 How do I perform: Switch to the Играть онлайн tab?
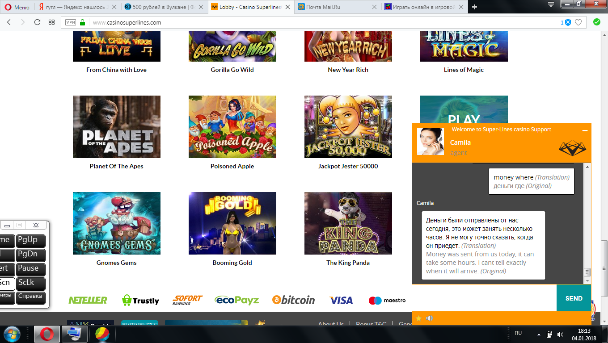coord(424,7)
